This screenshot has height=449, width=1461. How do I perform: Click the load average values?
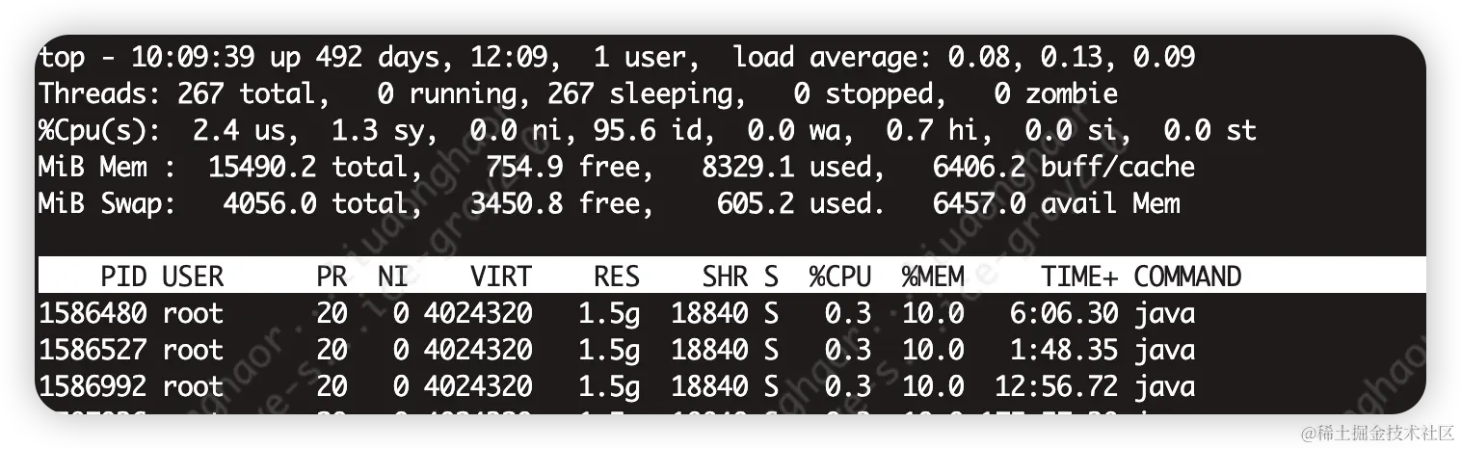[x=1072, y=57]
